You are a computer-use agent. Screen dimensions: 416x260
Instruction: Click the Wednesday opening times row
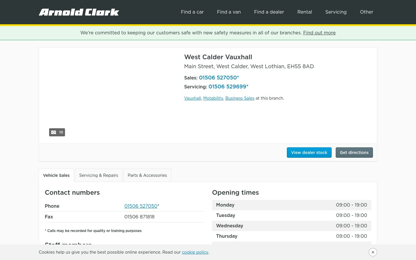tap(291, 226)
